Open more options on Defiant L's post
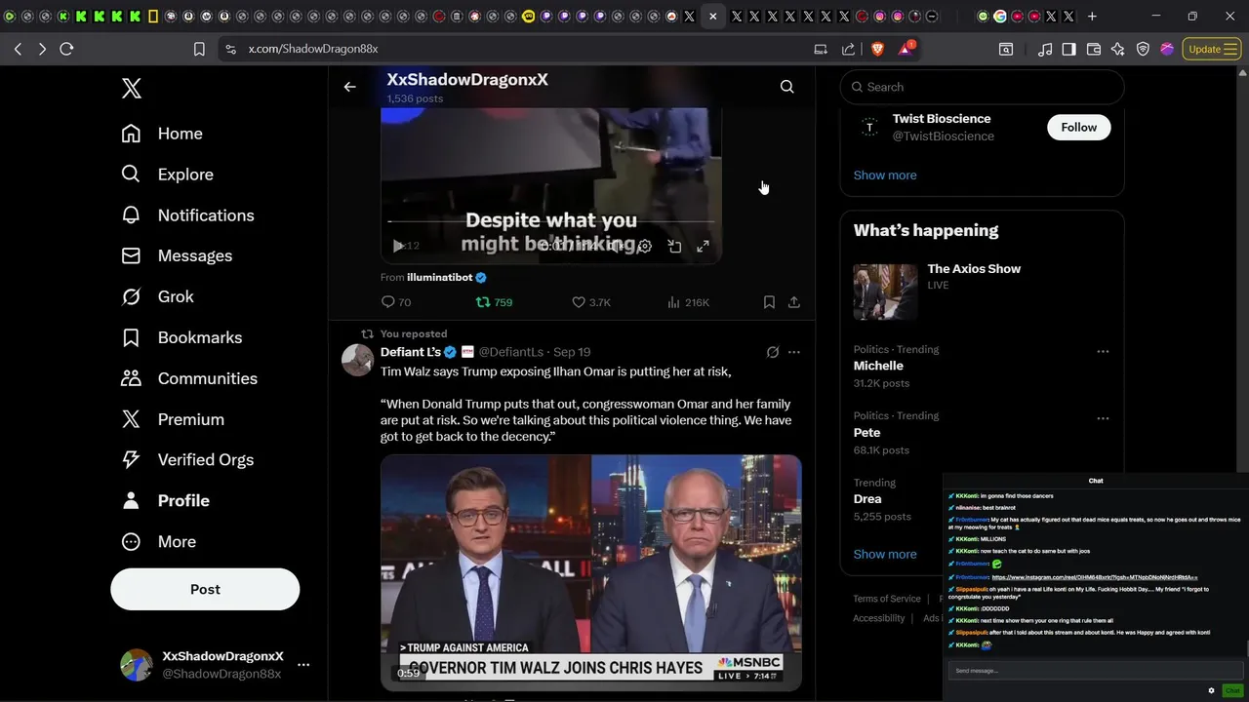 [x=794, y=352]
